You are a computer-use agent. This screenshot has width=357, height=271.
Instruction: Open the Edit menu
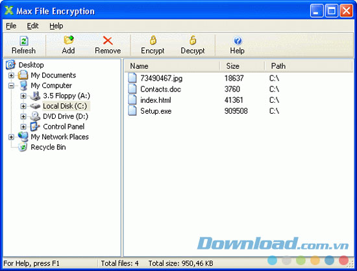pos(33,26)
